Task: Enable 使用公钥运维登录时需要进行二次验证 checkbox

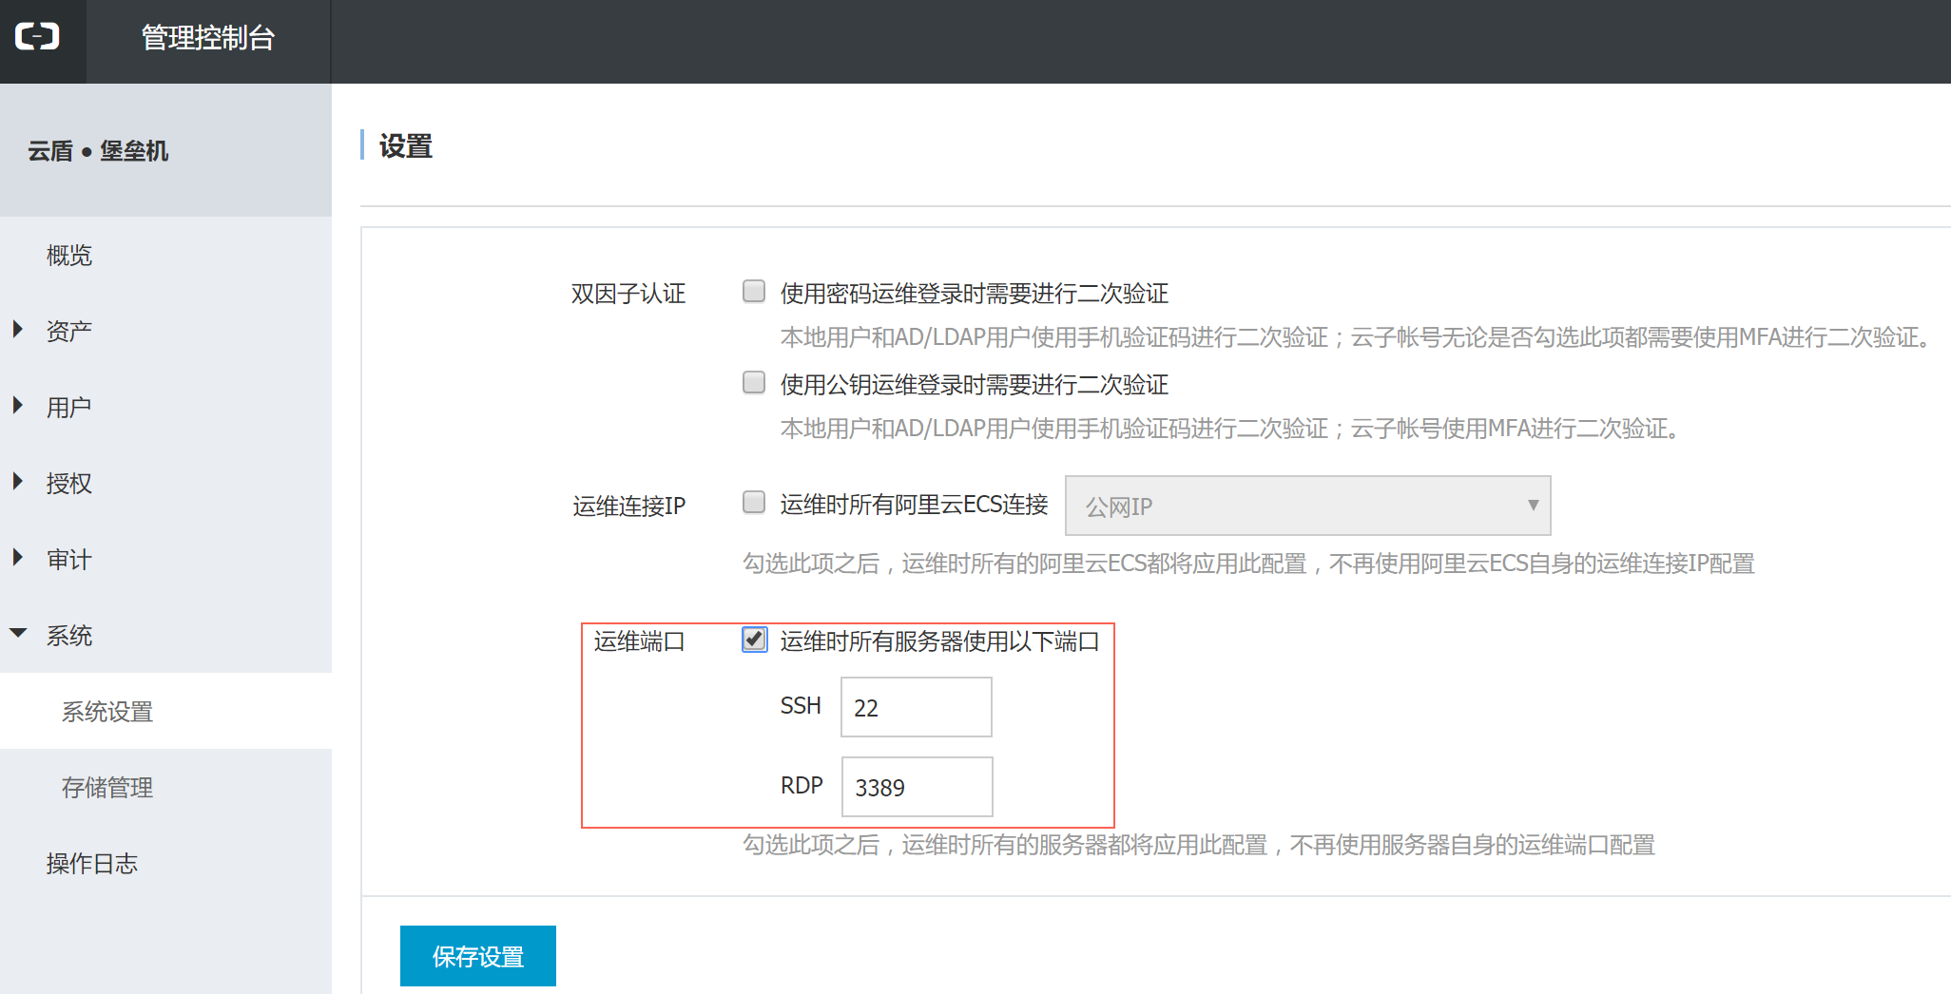Action: click(754, 382)
